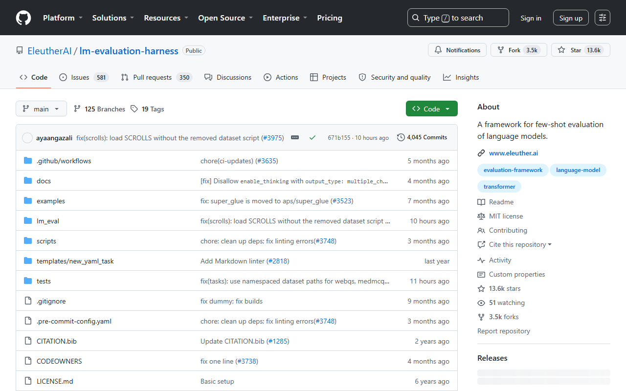The height and width of the screenshot is (391, 626).
Task: Click the pulse icon beside Activity
Action: tap(481, 261)
